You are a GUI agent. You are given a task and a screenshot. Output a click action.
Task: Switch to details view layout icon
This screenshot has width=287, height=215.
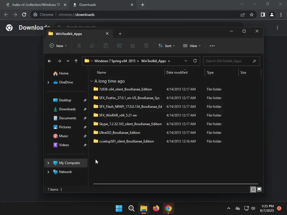pos(253,190)
